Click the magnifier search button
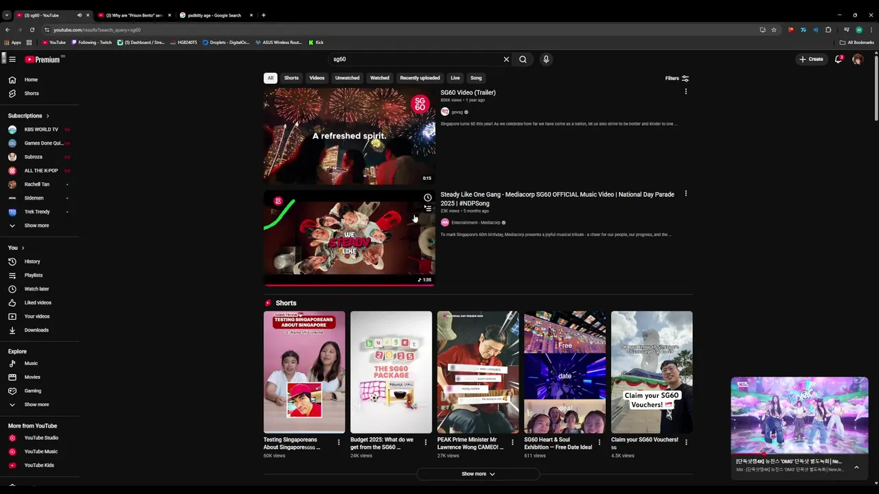This screenshot has height=494, width=879. pyautogui.click(x=523, y=59)
